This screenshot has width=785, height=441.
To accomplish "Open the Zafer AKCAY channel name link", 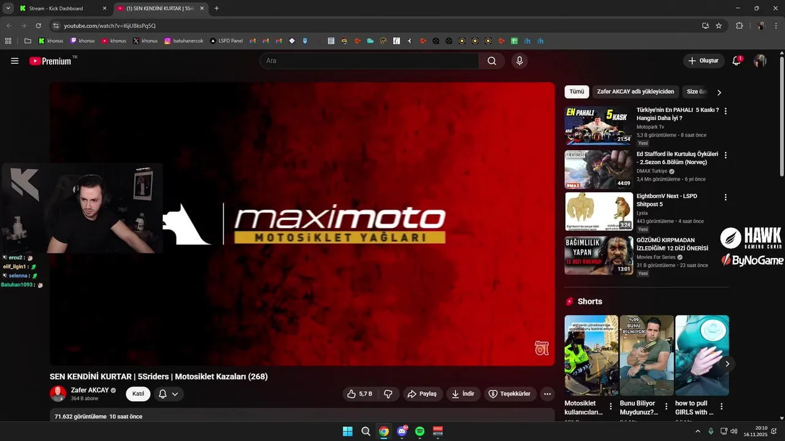I will [90, 390].
